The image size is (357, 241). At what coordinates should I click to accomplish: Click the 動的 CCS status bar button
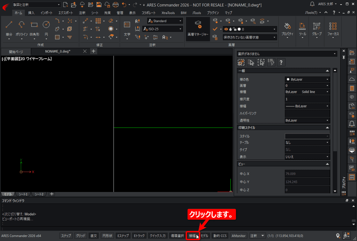tap(220, 236)
